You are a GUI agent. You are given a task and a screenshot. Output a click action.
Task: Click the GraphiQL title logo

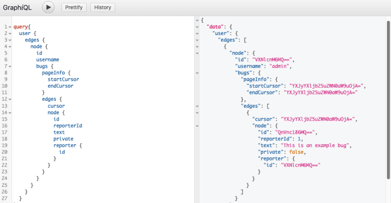pyautogui.click(x=17, y=8)
